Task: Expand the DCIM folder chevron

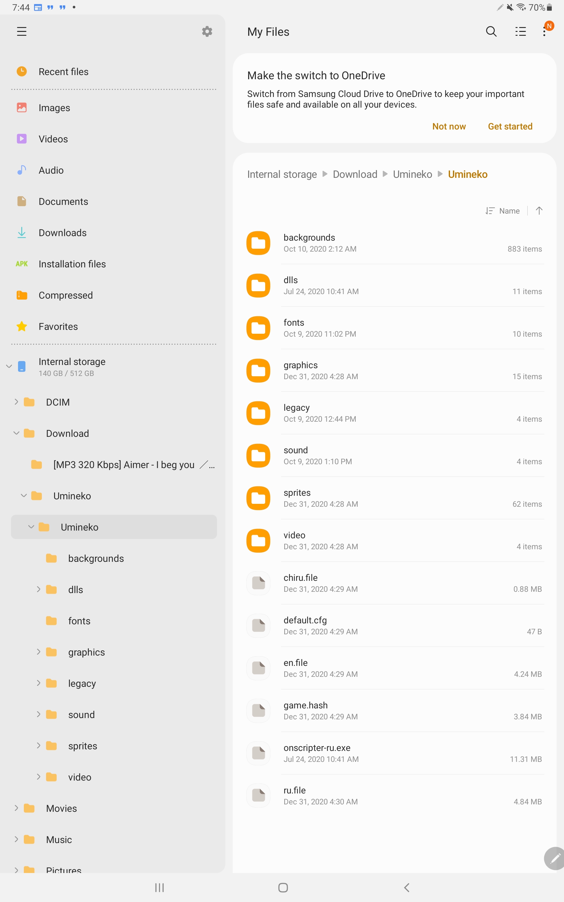Action: click(16, 402)
